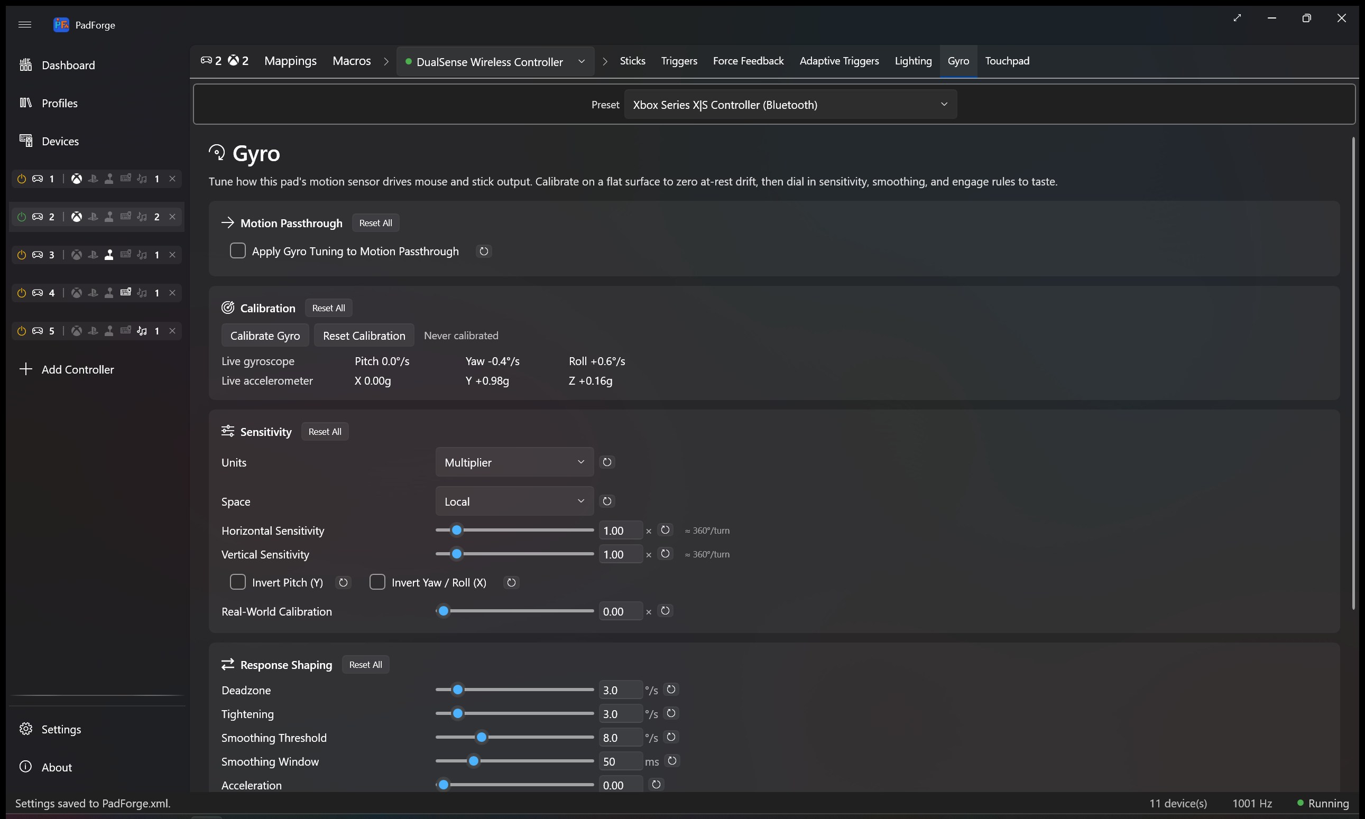
Task: Open the Force Feedback tab
Action: [x=748, y=61]
